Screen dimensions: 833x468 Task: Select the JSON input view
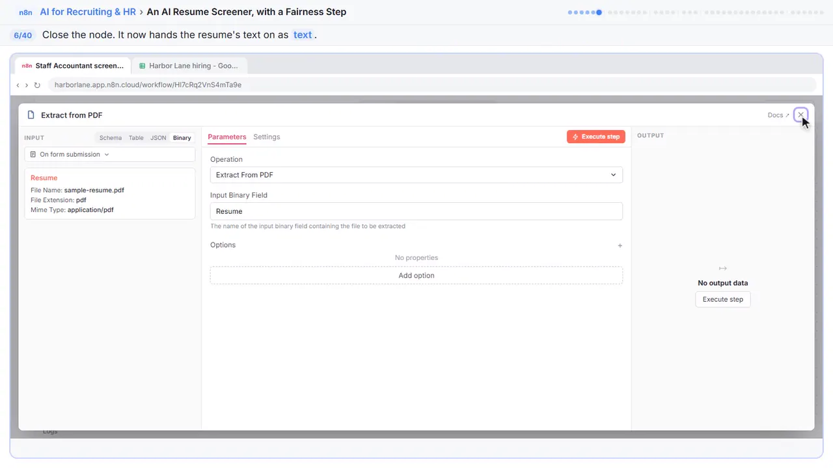(158, 138)
